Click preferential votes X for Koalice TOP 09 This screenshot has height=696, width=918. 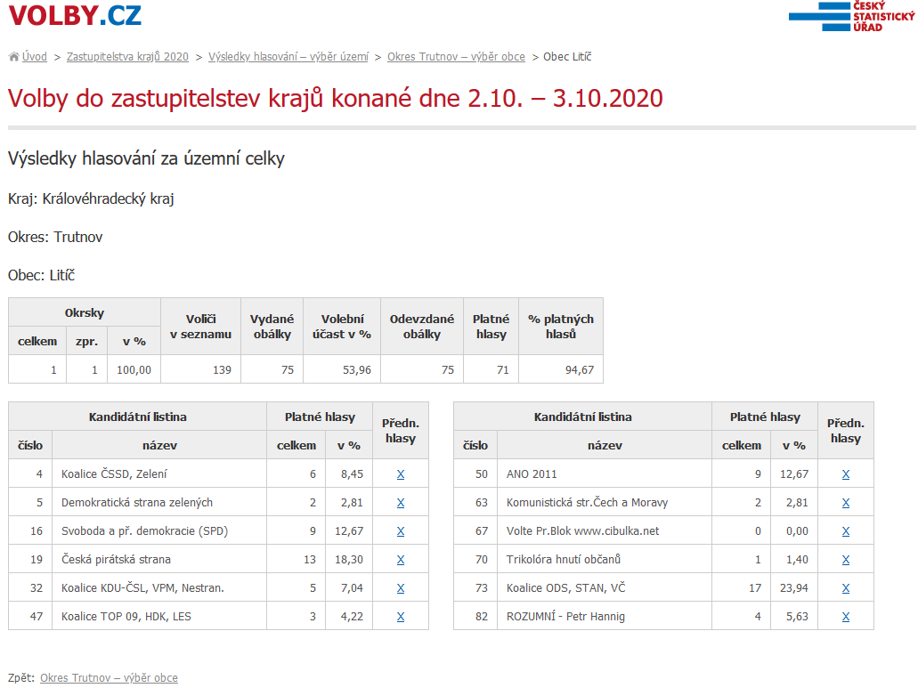401,617
